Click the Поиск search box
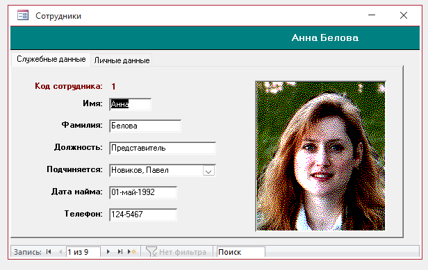 point(240,252)
